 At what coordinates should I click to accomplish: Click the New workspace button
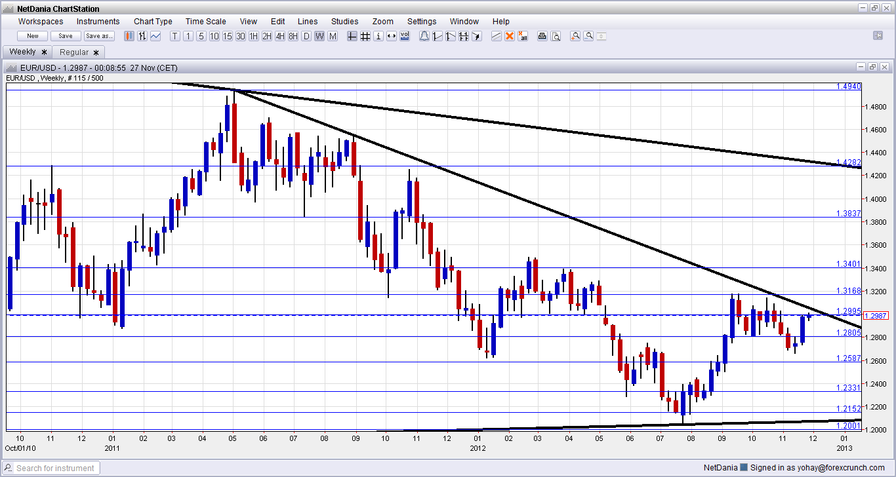[x=31, y=36]
